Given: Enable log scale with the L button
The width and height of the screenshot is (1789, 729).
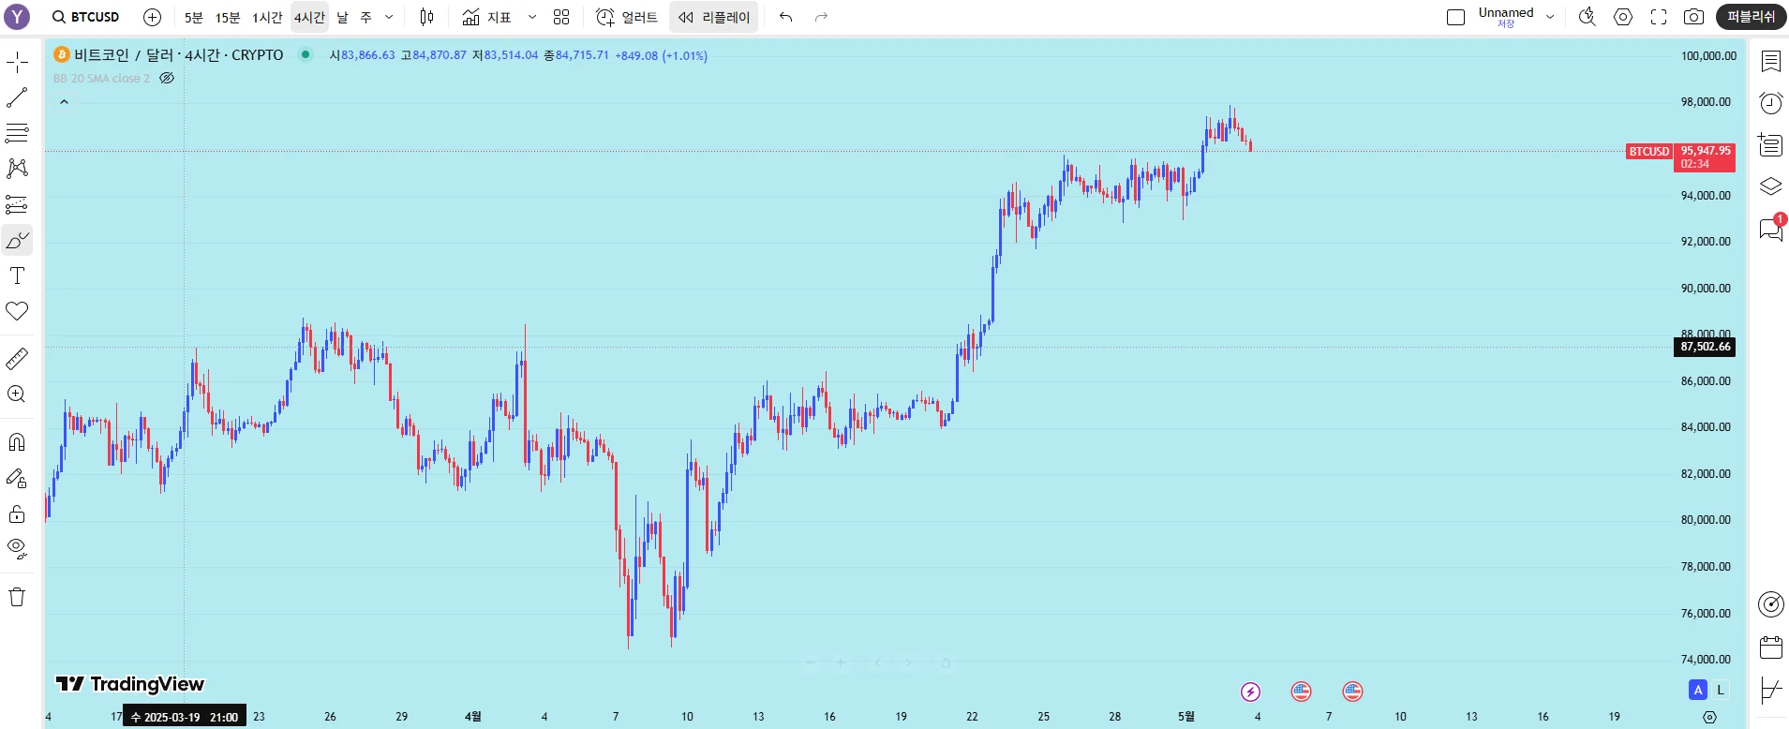Looking at the screenshot, I should coord(1721,690).
